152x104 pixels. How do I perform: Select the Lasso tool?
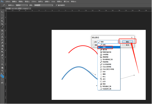[2, 18]
